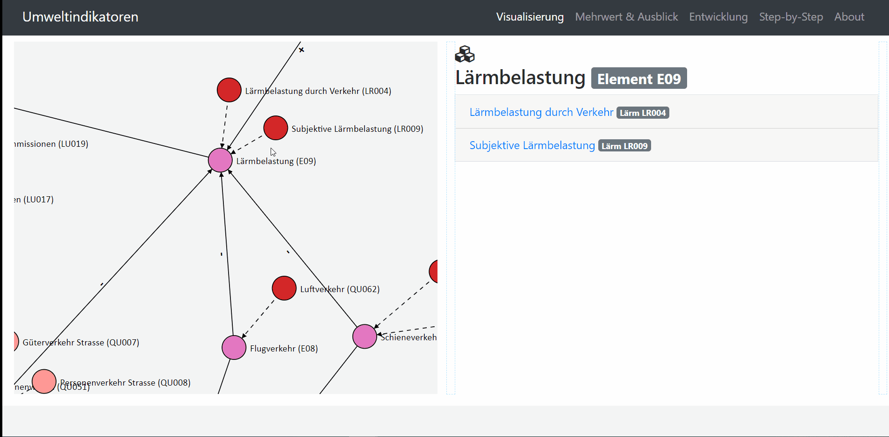Click the cubes icon above Lärmbelastung heading
The image size is (889, 437).
[x=465, y=54]
